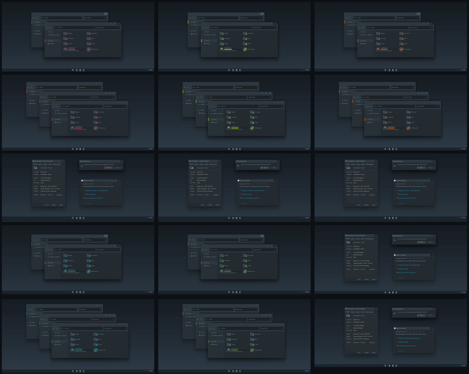Switch to Security tab in pink Properties dialog
The height and width of the screenshot is (374, 469).
click(x=45, y=164)
